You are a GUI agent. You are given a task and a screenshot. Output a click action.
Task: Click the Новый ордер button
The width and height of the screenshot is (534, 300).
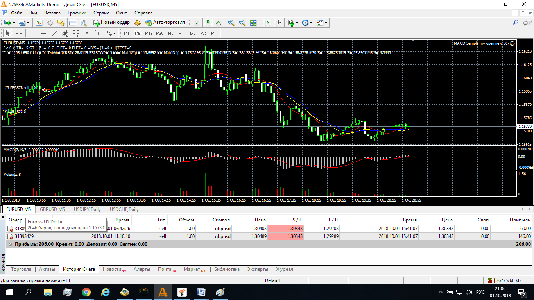click(111, 23)
